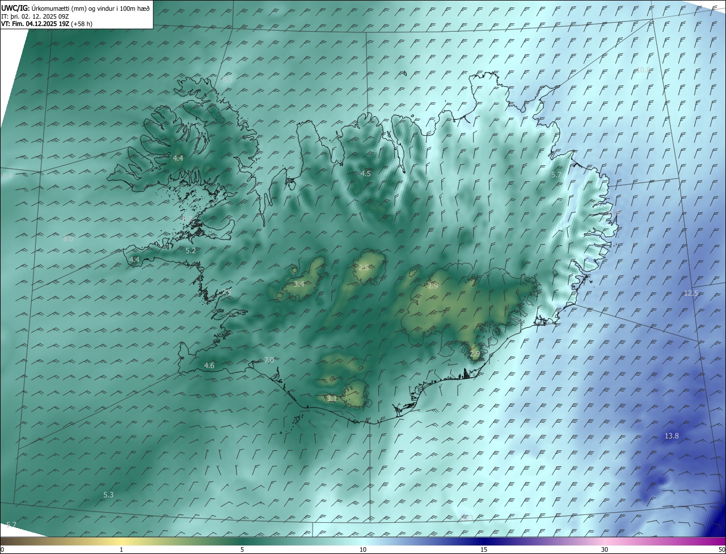Click the 13.8 value label in the dark blue area
This screenshot has height=554, width=726.
click(672, 436)
